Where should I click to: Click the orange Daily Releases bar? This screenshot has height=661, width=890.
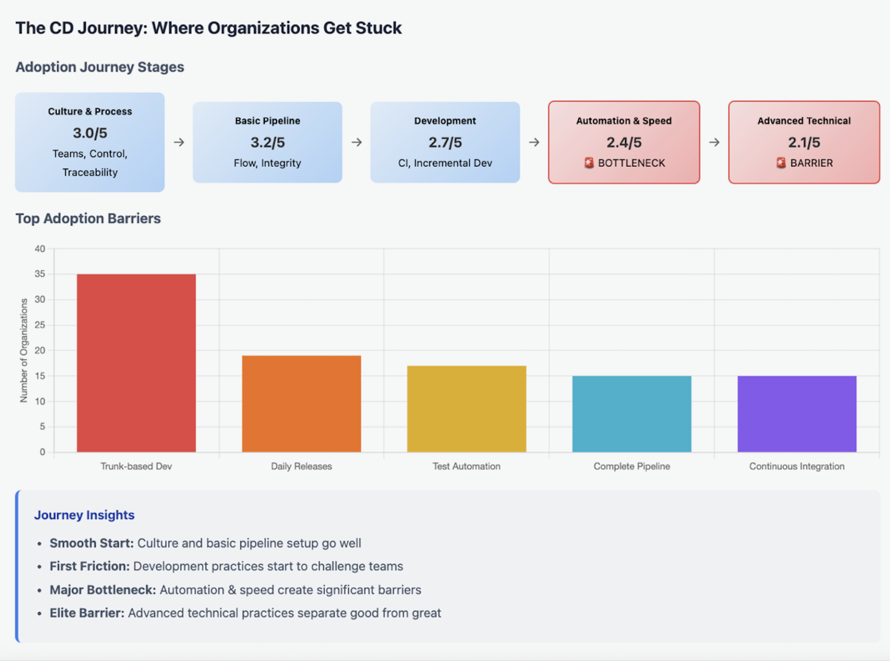301,404
